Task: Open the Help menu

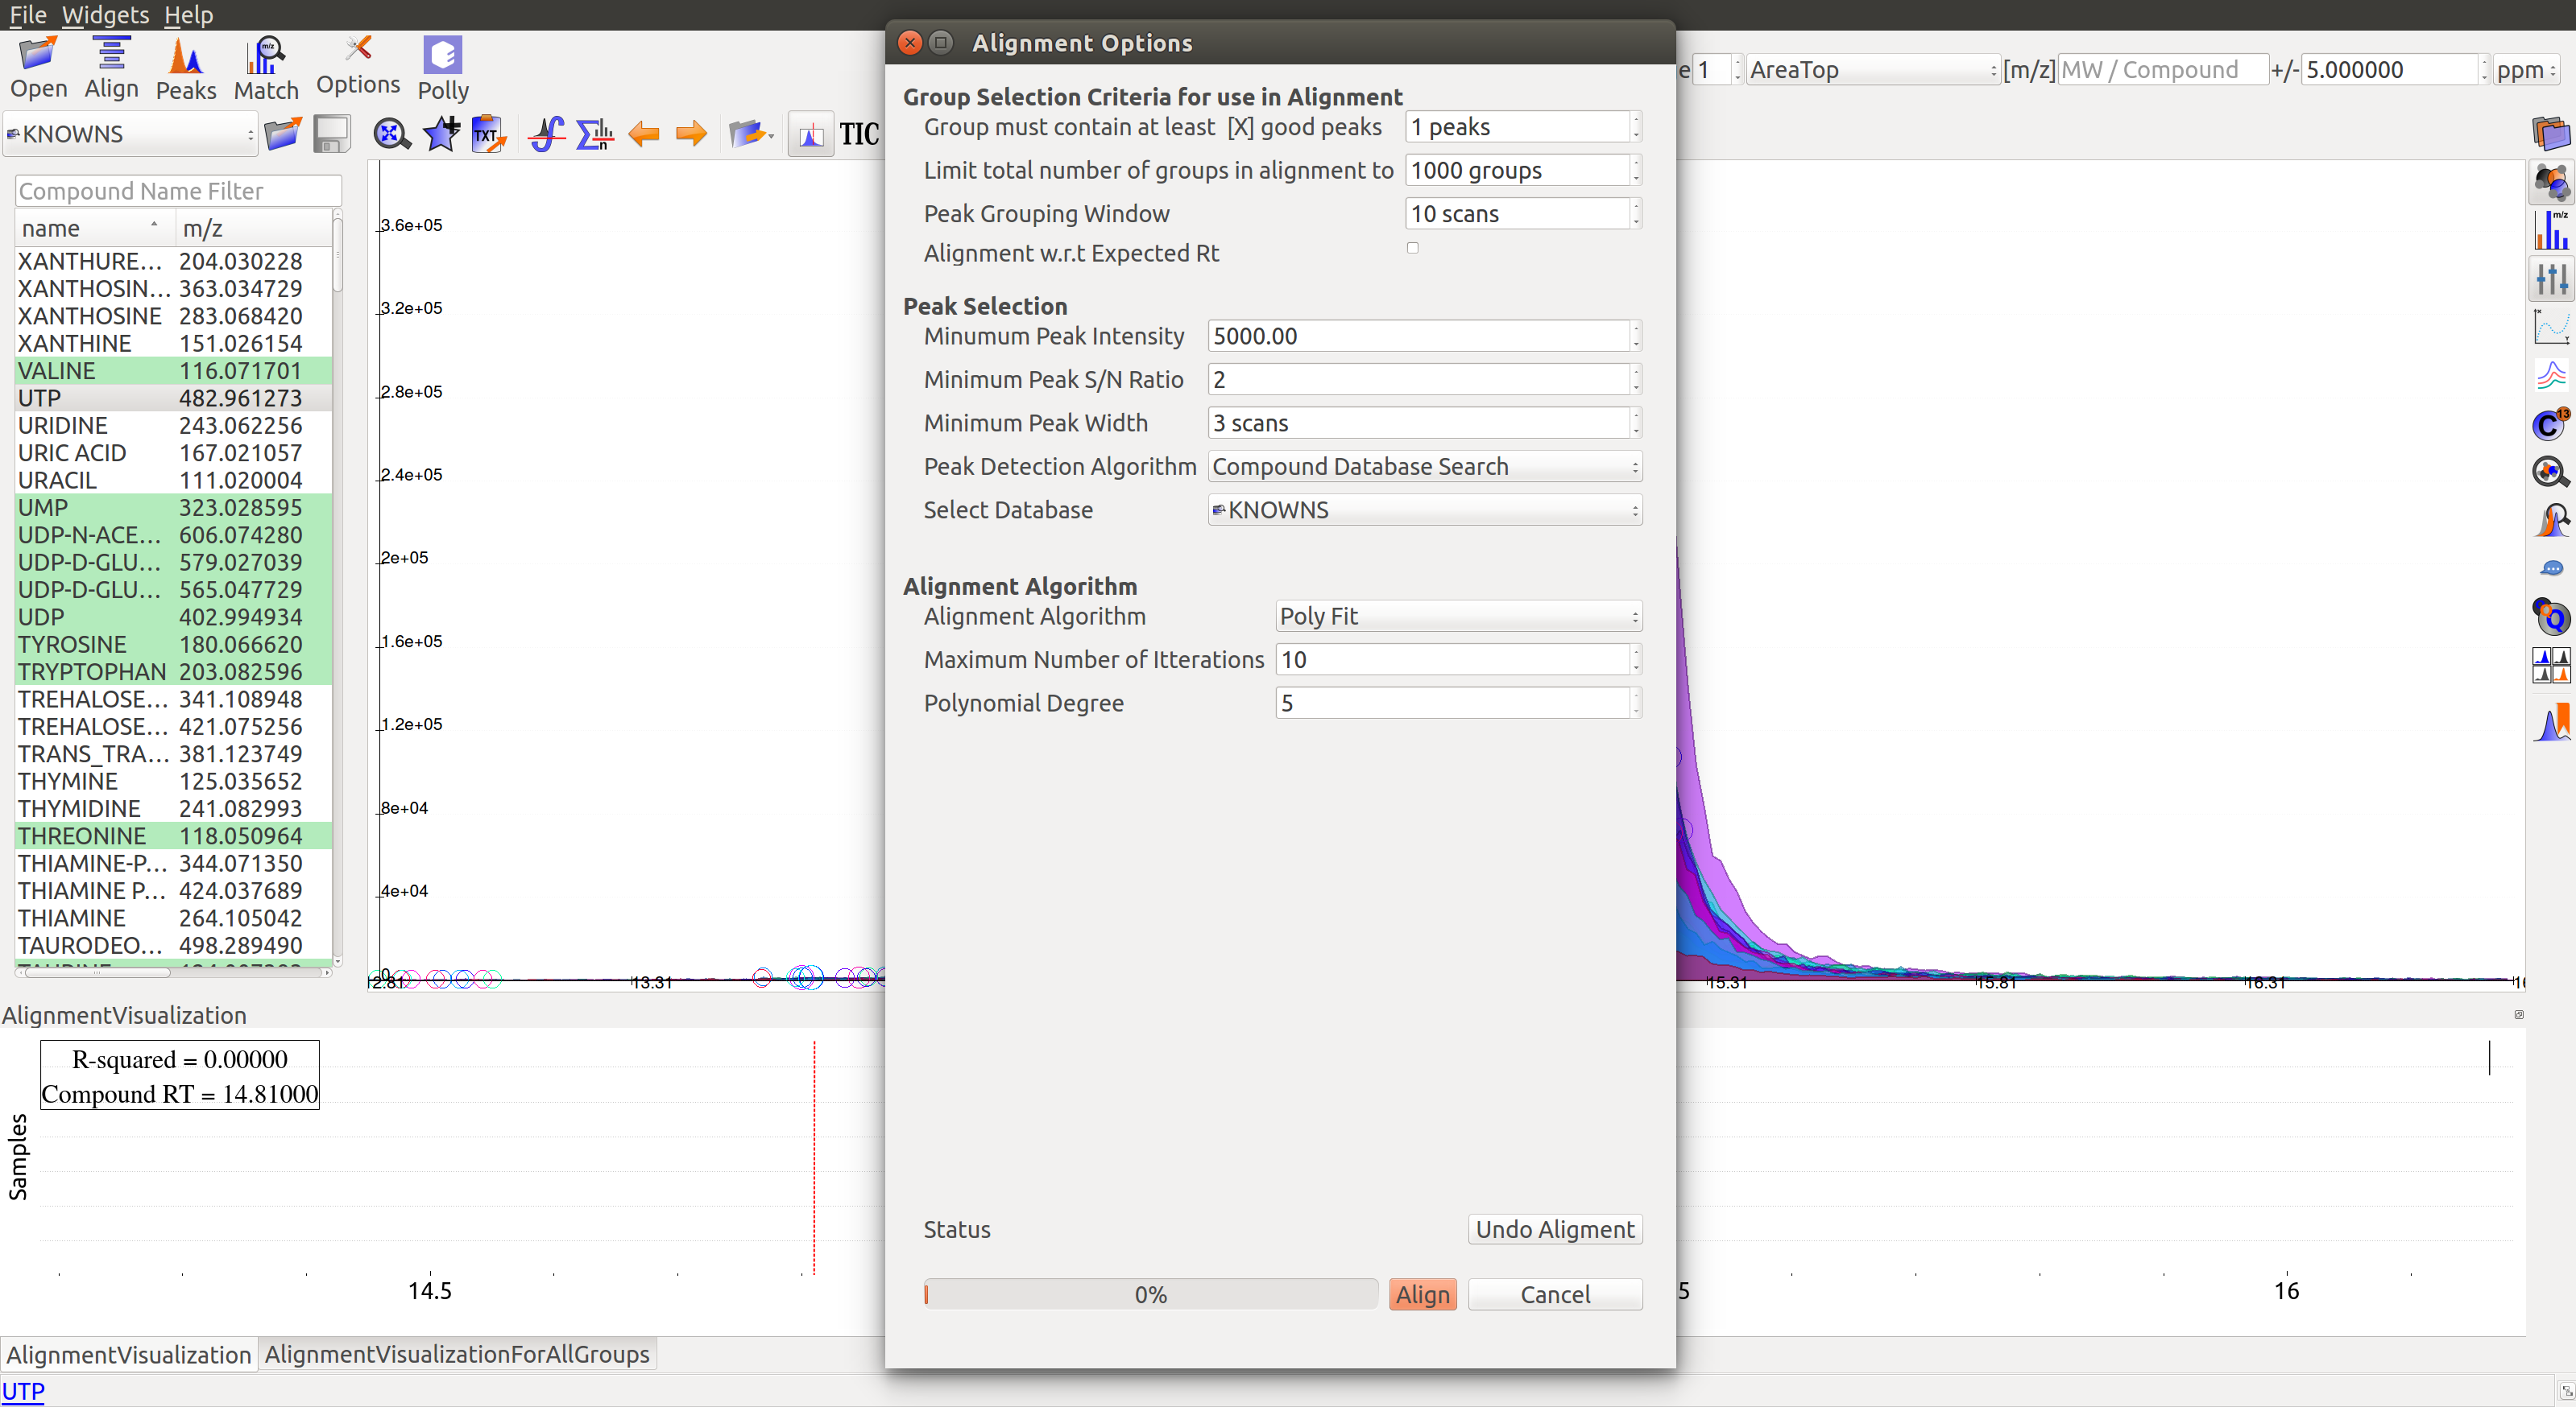Action: [188, 15]
